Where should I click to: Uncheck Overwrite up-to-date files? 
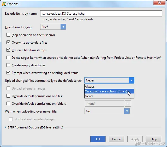8,42
